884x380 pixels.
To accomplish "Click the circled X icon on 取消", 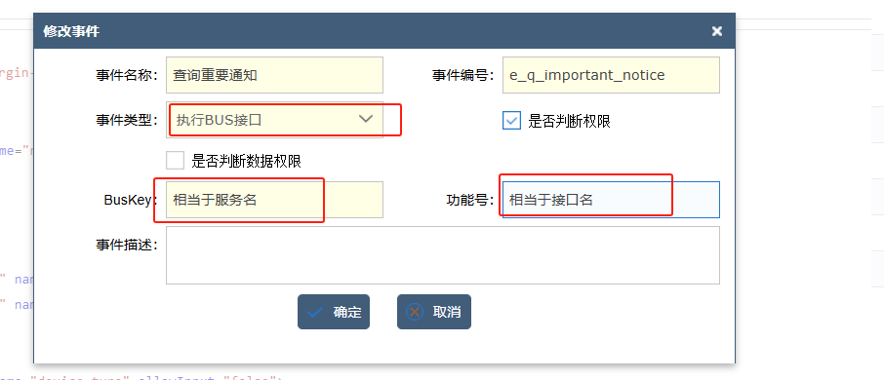I will [415, 312].
